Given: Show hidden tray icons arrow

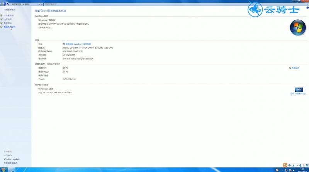Looking at the screenshot, I should point(282,170).
